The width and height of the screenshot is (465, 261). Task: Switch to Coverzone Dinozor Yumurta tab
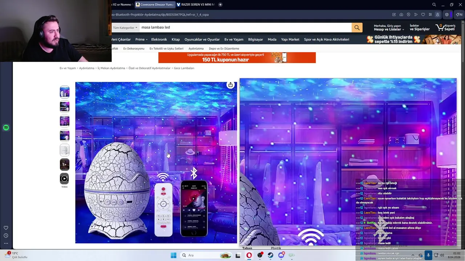click(154, 5)
